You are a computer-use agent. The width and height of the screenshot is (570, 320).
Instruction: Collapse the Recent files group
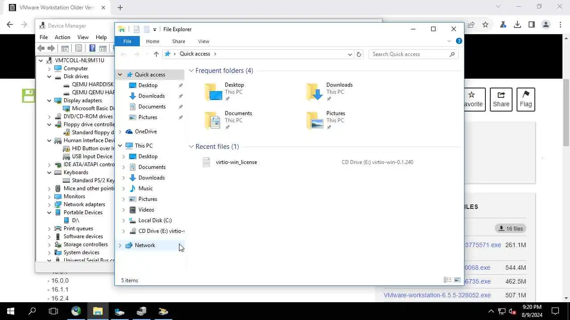[191, 147]
